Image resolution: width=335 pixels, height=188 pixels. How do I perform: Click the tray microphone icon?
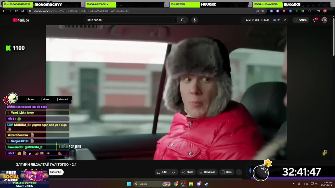[x=299, y=184]
